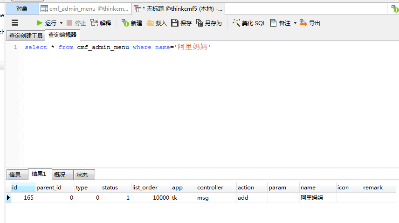Select the list_order cell 10000
This screenshot has width=399, height=223.
(x=151, y=198)
